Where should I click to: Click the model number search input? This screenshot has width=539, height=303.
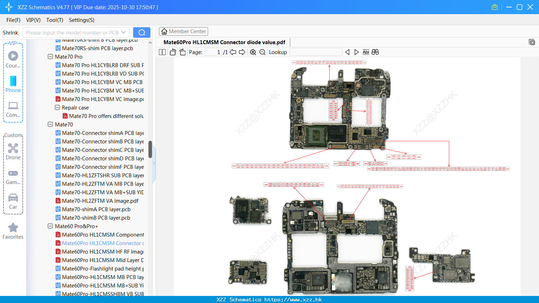pyautogui.click(x=72, y=32)
